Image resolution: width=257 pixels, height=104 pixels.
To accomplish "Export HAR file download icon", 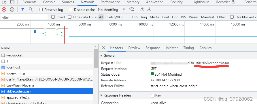I will pyautogui.click(x=149, y=9).
